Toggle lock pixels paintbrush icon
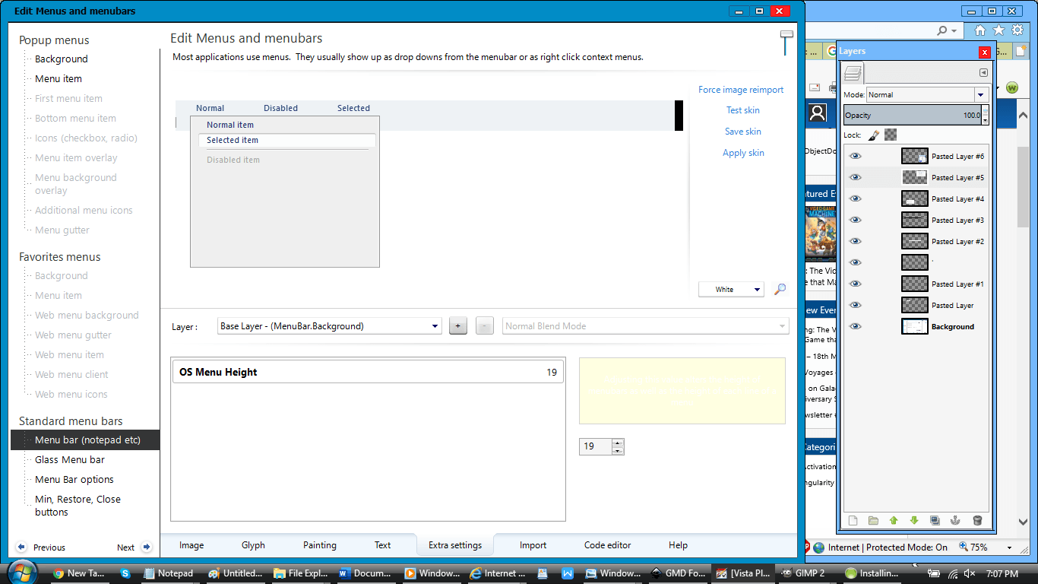 tap(873, 135)
